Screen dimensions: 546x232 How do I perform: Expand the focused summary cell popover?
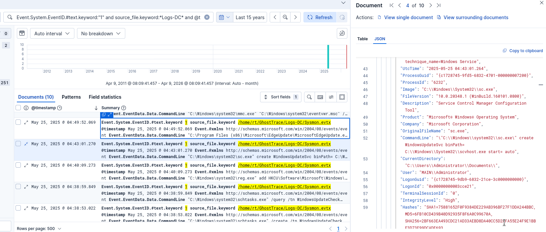[110, 115]
